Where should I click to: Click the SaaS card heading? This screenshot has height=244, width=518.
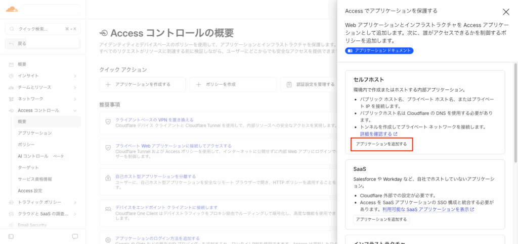pos(360,169)
